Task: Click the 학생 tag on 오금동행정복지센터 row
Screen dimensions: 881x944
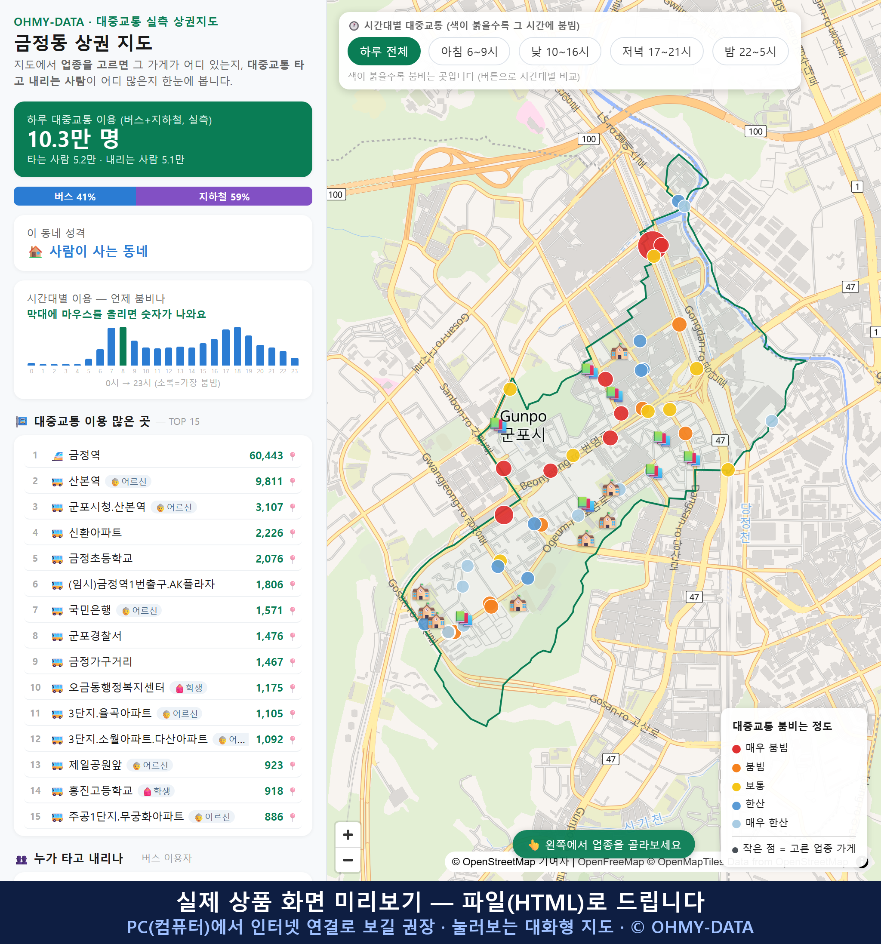Action: point(189,688)
